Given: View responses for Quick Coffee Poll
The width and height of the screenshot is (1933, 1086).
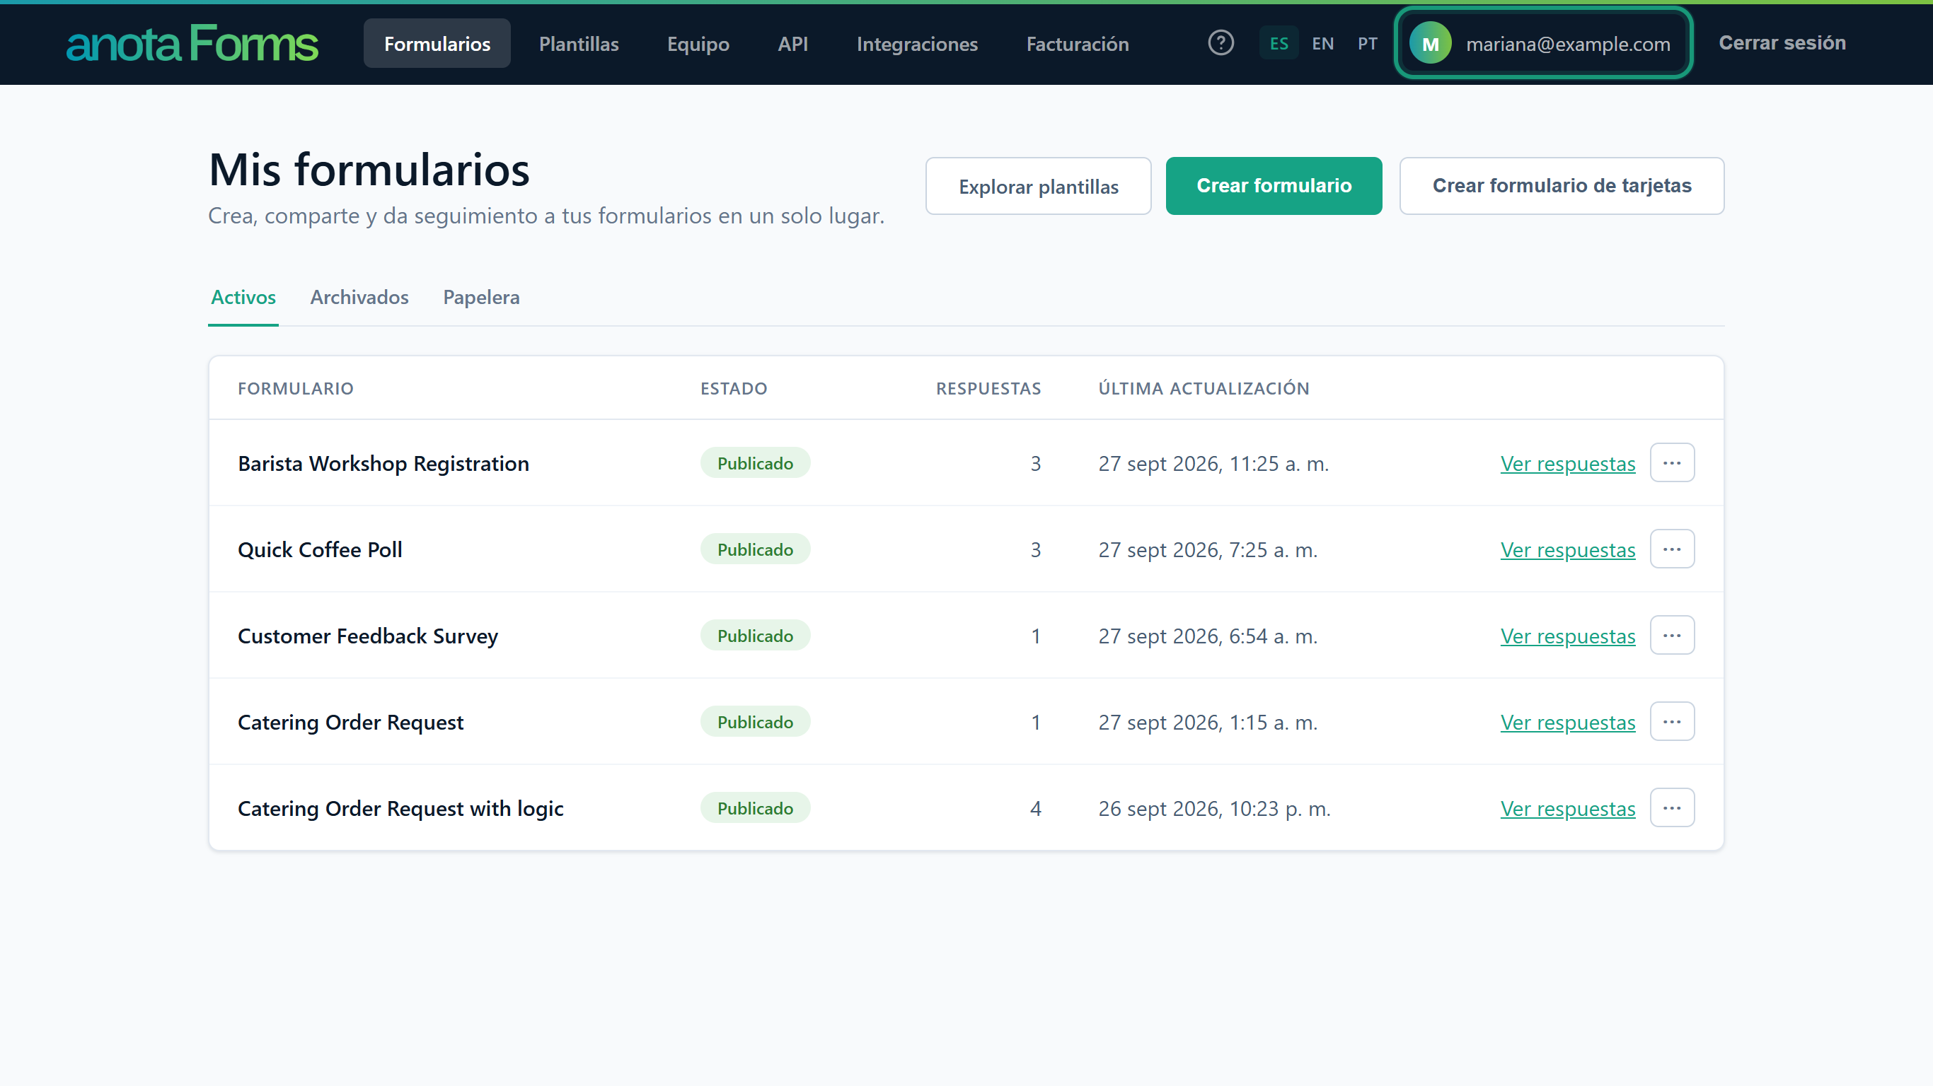Looking at the screenshot, I should [1568, 550].
